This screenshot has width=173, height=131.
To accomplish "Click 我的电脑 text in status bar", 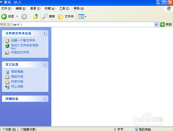I will (145, 129).
